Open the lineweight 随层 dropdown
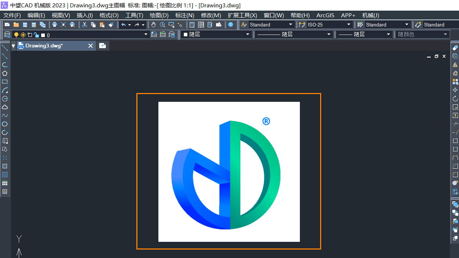This screenshot has height=258, width=459. 388,35
